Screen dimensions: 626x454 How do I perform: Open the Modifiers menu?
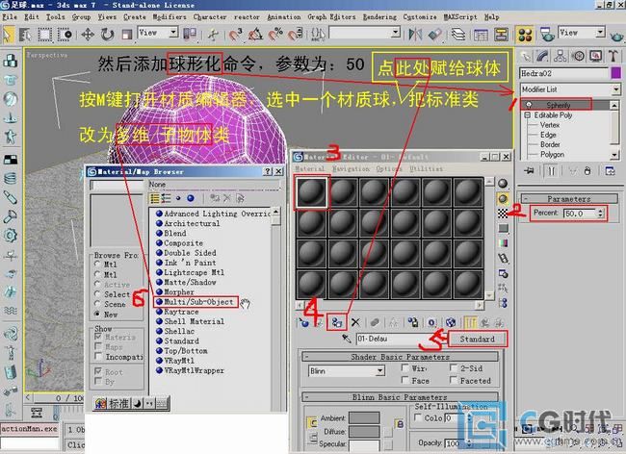point(170,17)
